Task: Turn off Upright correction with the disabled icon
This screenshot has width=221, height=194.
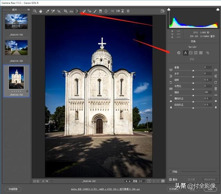Action: click(x=179, y=53)
